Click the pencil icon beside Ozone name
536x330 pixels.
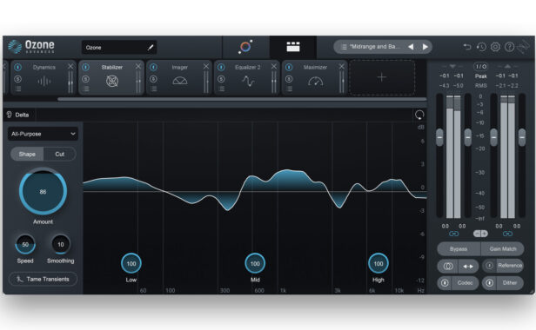pos(151,48)
